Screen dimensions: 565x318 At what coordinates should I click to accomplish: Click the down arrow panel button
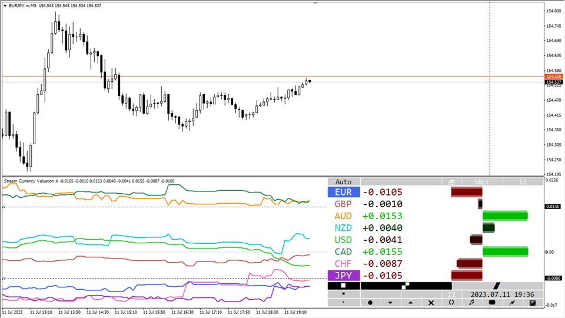pyautogui.click(x=390, y=303)
